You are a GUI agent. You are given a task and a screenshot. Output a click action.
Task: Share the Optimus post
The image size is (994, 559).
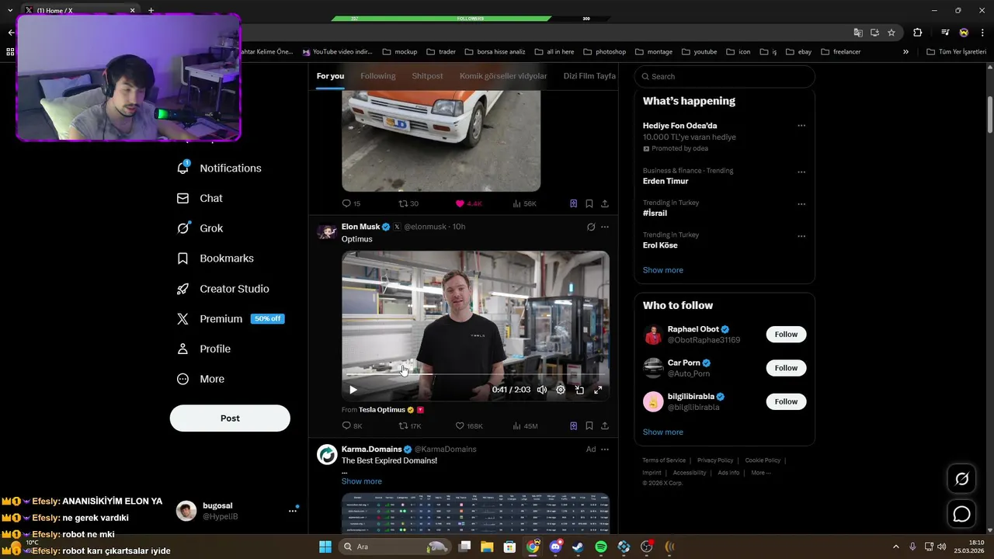tap(605, 425)
